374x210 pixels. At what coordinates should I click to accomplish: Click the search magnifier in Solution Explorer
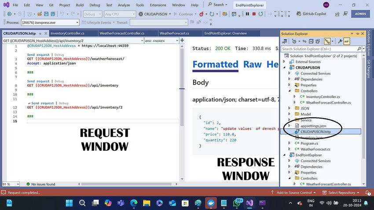[359, 49]
